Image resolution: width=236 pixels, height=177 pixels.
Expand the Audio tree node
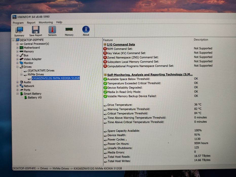(17, 82)
